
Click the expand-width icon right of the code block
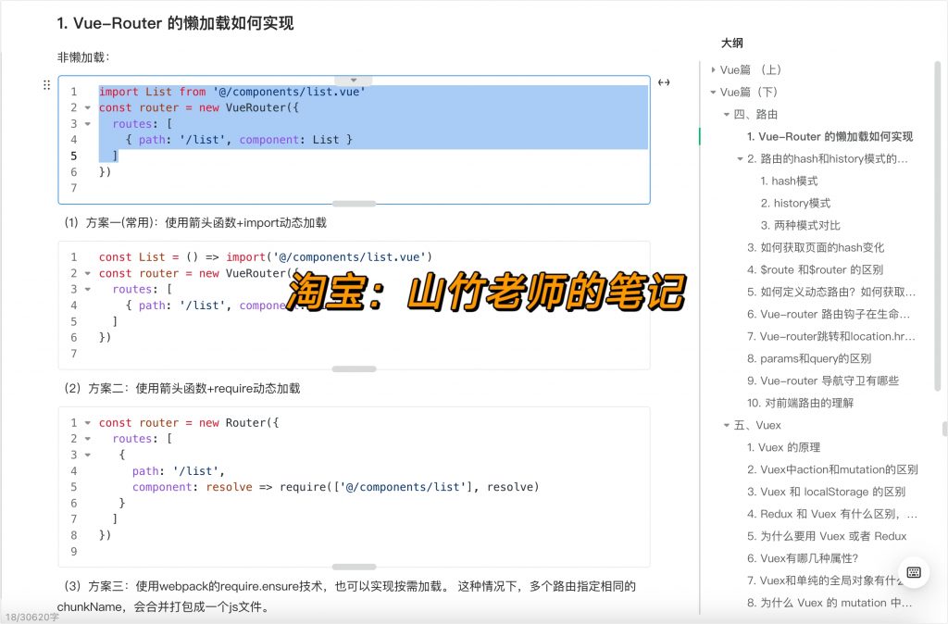(664, 82)
